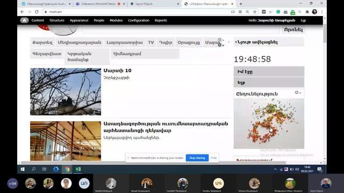344x193 pixels.
Task: Open the Windows Start menu
Action: tap(23, 169)
